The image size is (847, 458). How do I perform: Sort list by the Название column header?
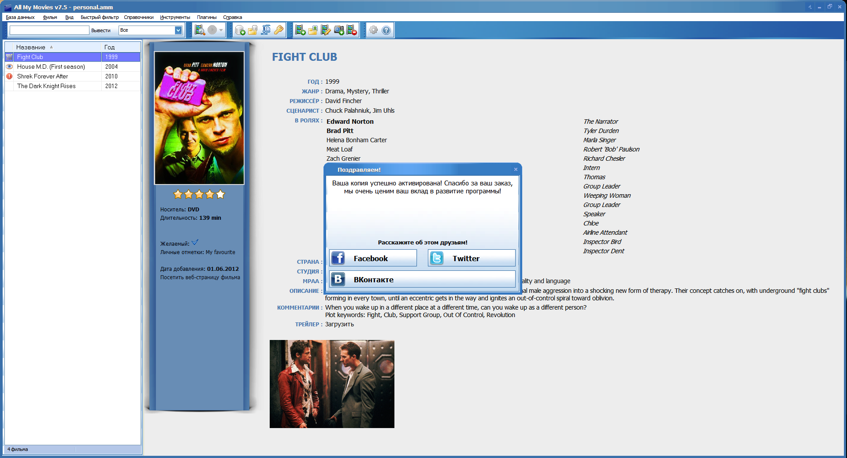tap(31, 47)
